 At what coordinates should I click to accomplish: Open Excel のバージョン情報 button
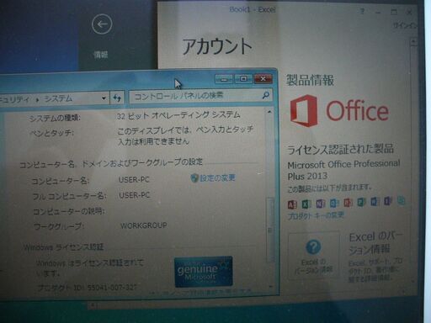click(x=314, y=256)
